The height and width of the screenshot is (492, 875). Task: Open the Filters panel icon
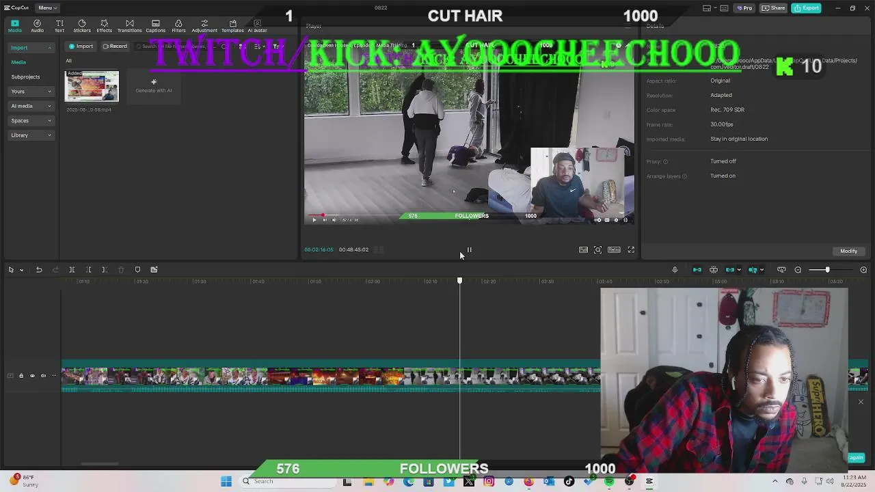(x=178, y=26)
